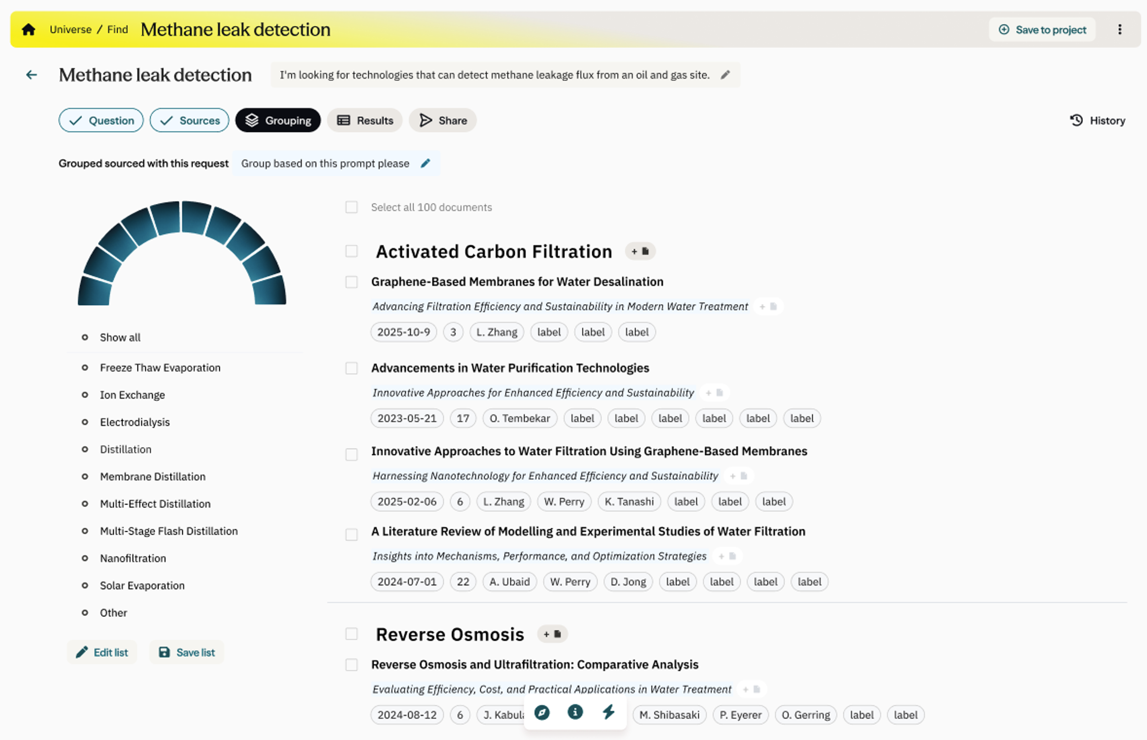
Task: Select Ion Exchange group
Action: pos(132,395)
